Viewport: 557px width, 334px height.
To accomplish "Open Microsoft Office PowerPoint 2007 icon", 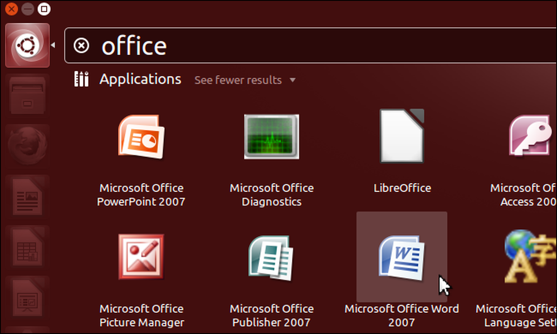I will tap(141, 136).
